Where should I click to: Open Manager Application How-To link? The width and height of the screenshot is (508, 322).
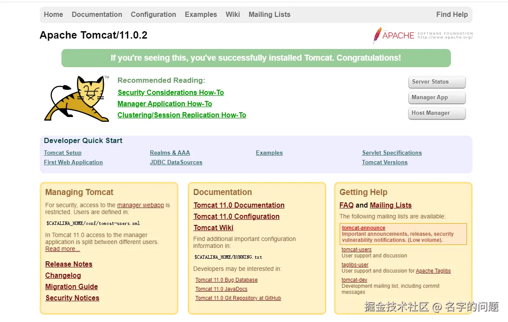pos(164,104)
